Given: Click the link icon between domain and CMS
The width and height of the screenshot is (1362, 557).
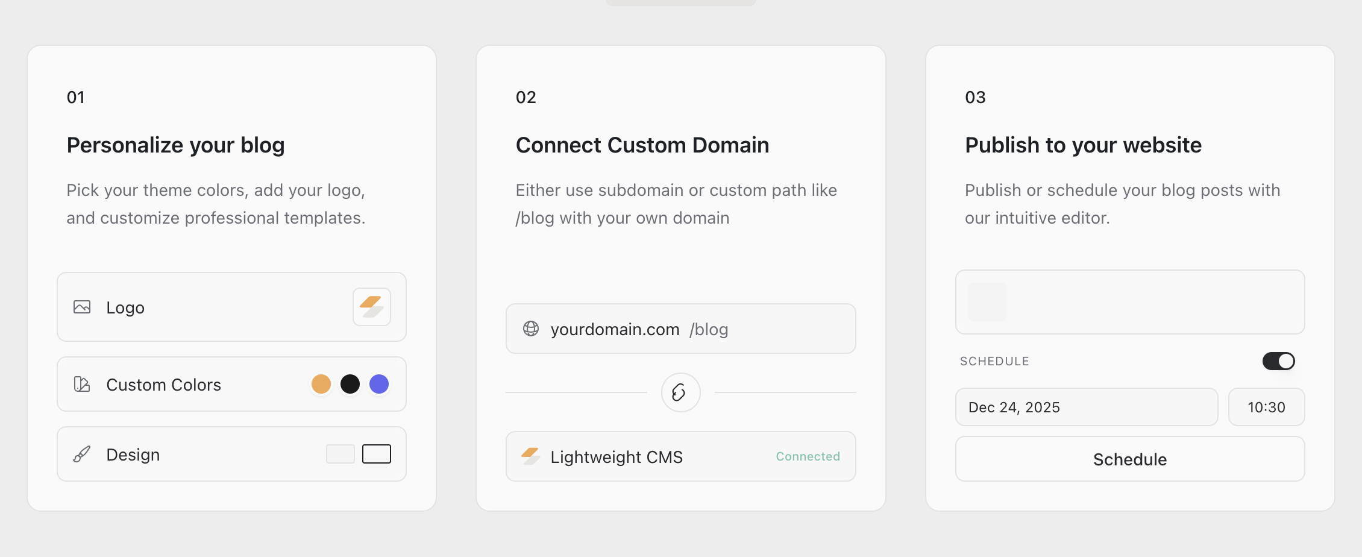Looking at the screenshot, I should (x=680, y=392).
